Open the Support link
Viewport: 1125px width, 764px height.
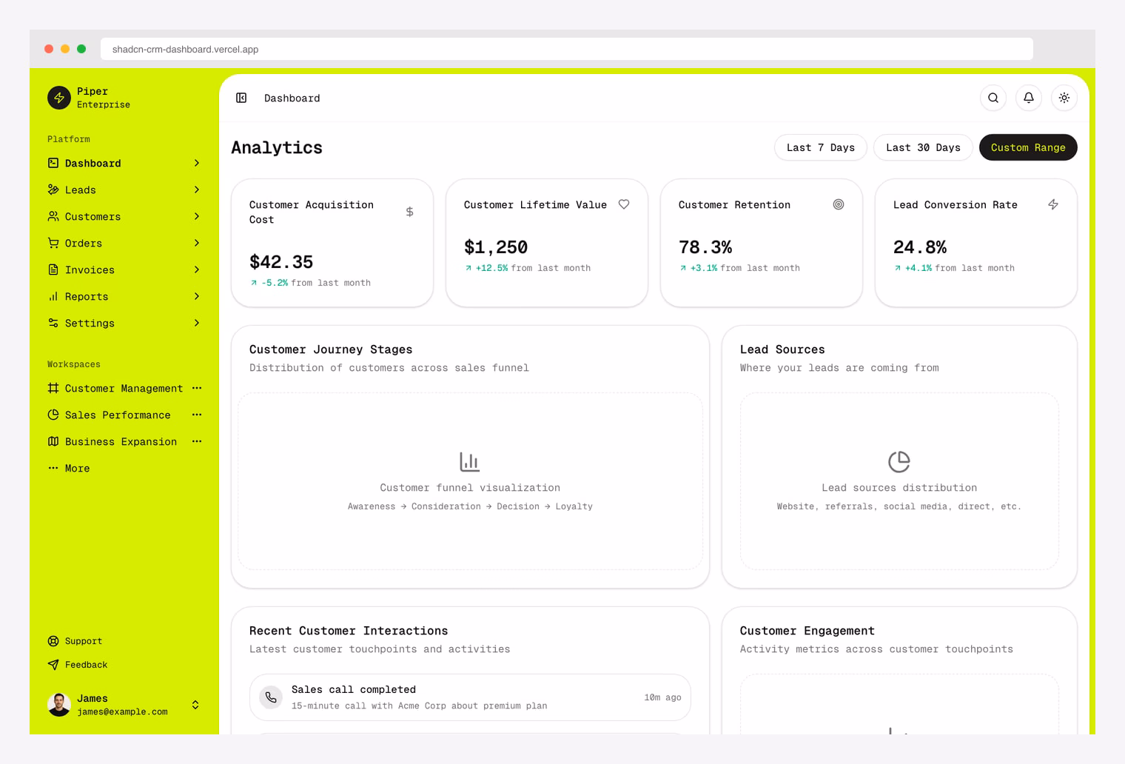pos(124,641)
